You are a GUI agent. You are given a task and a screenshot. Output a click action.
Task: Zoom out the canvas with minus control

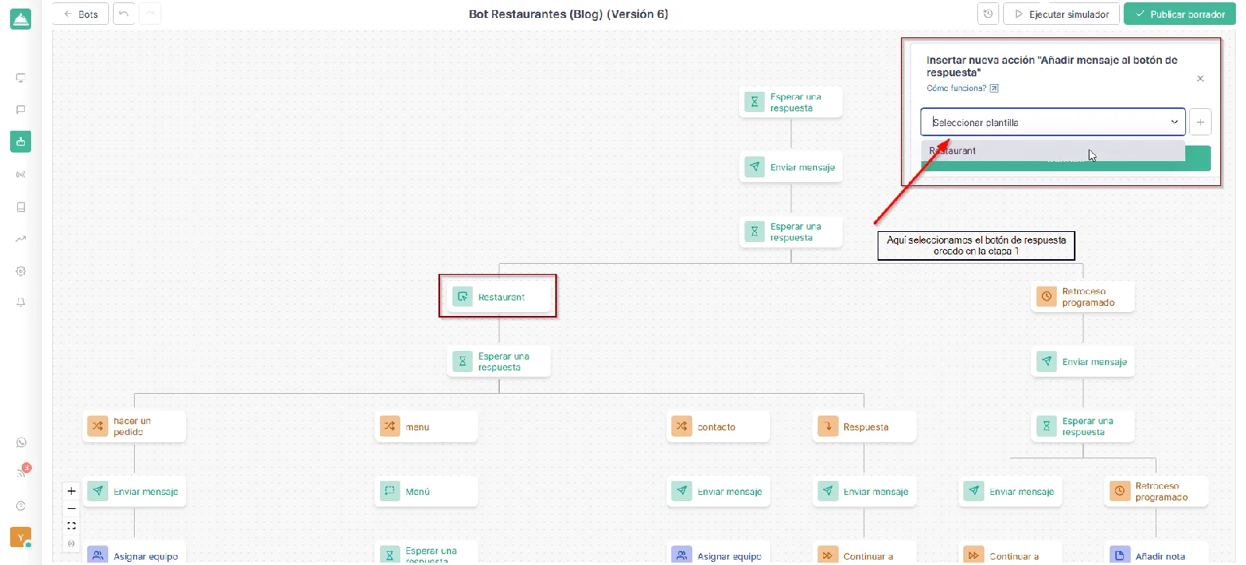pyautogui.click(x=72, y=508)
